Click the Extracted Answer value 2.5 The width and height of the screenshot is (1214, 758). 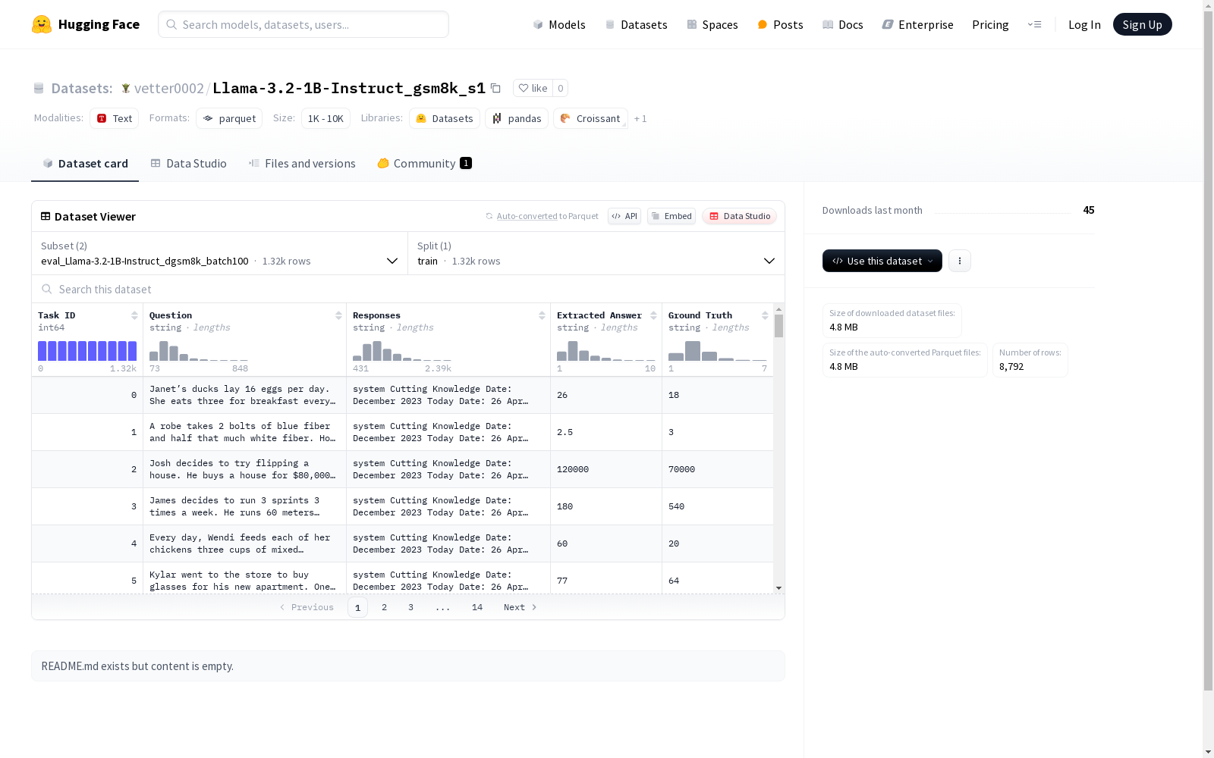[565, 432]
